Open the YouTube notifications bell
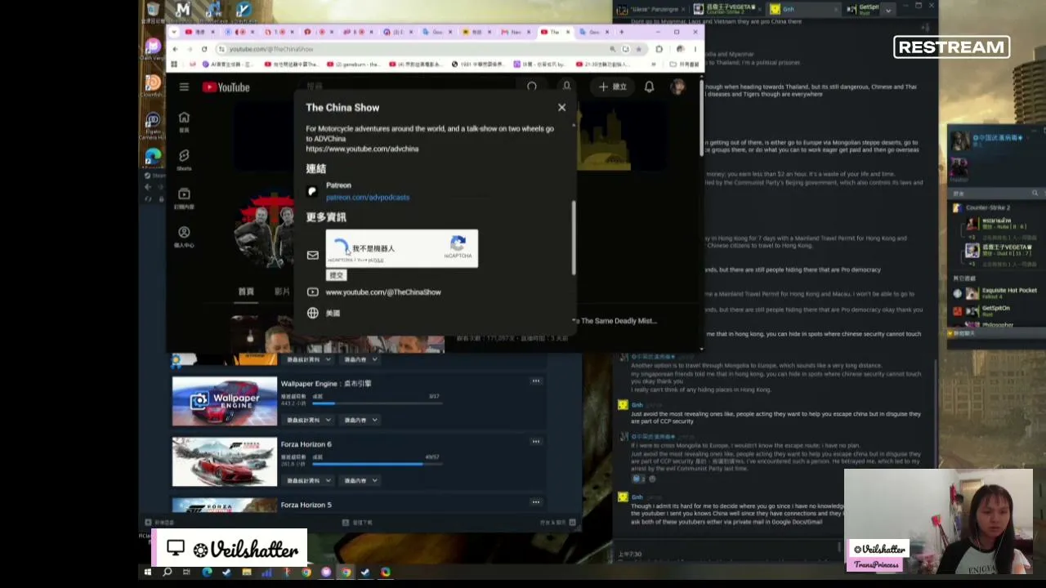The width and height of the screenshot is (1046, 588). (x=649, y=87)
